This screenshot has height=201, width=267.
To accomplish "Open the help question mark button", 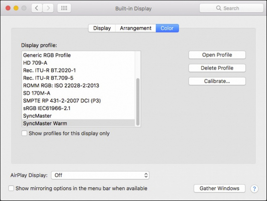I will click(254, 189).
